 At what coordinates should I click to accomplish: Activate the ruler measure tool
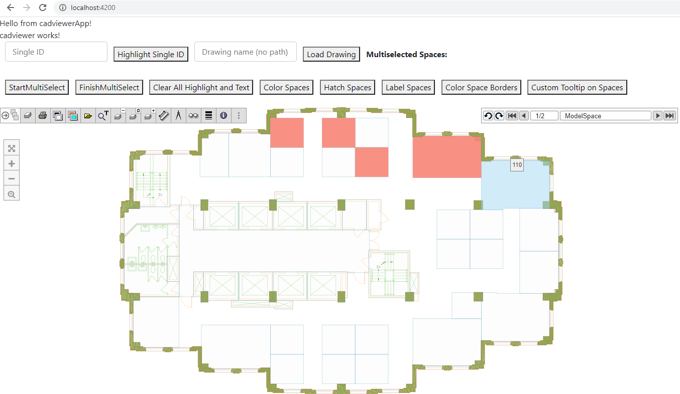pos(163,116)
